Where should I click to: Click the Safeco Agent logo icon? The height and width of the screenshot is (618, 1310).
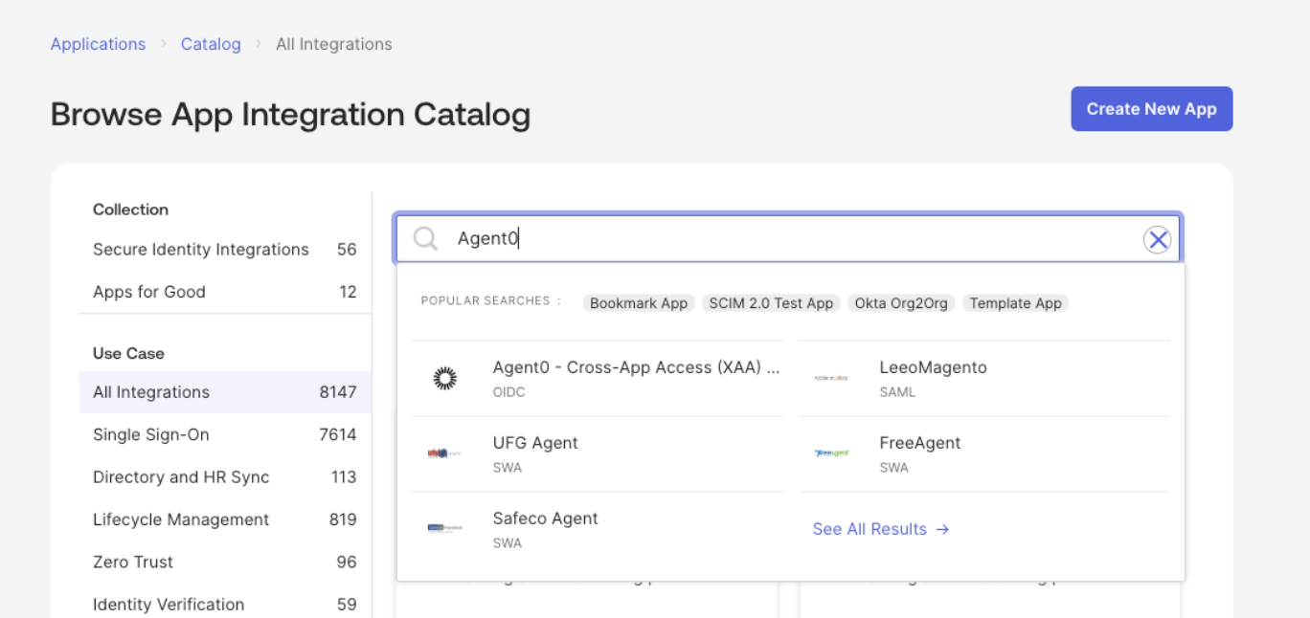pos(444,529)
